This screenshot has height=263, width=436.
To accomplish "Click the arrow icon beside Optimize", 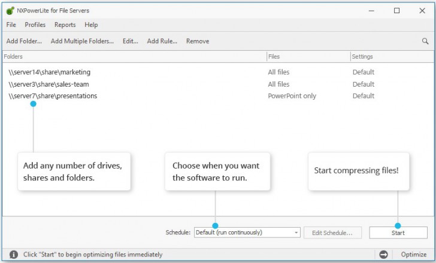I will click(x=383, y=255).
